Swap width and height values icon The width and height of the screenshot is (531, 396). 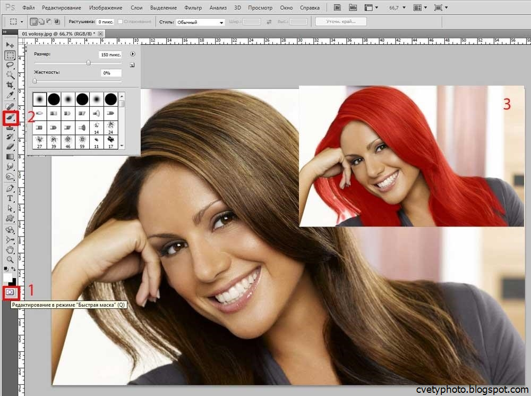[269, 22]
